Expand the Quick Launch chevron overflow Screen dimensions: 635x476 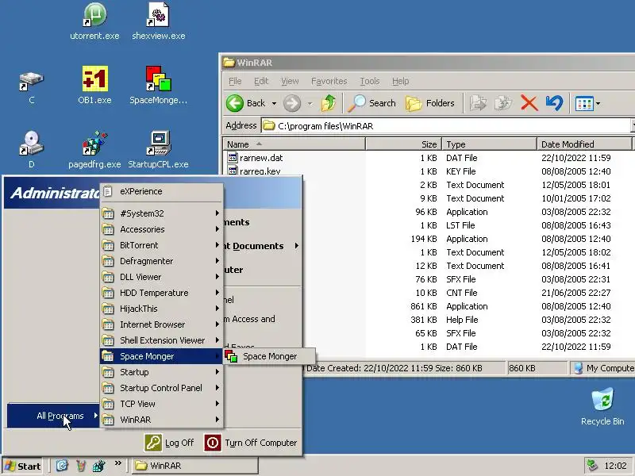coord(117,463)
